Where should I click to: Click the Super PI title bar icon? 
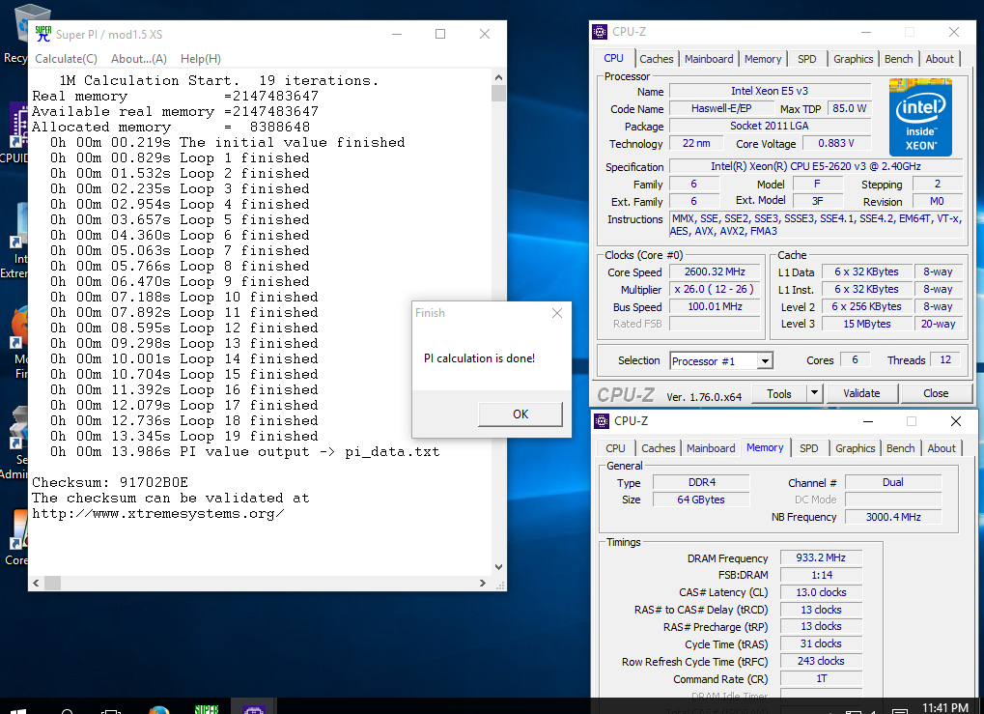[43, 34]
